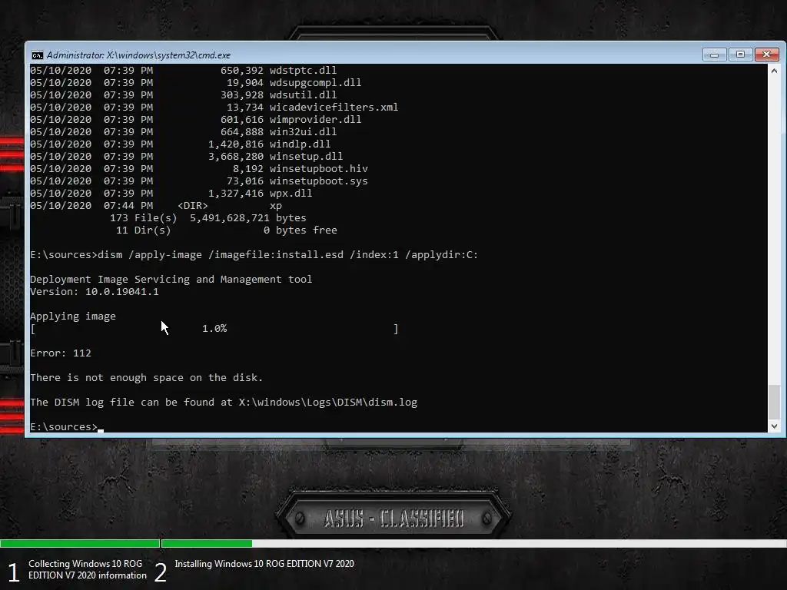The height and width of the screenshot is (590, 787).
Task: Close the Administrator cmd.exe window
Action: [766, 55]
